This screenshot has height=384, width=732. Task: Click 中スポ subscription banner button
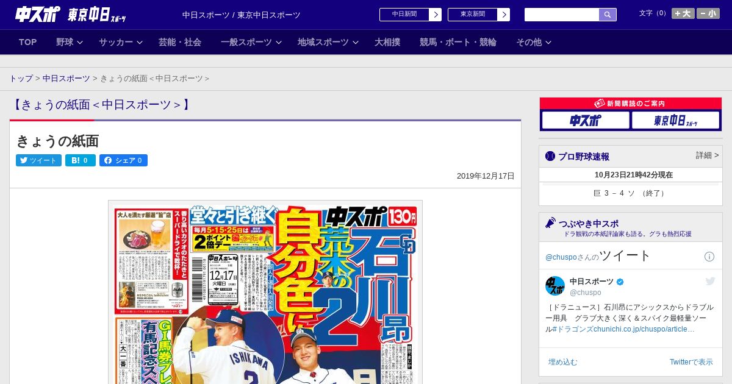[586, 120]
